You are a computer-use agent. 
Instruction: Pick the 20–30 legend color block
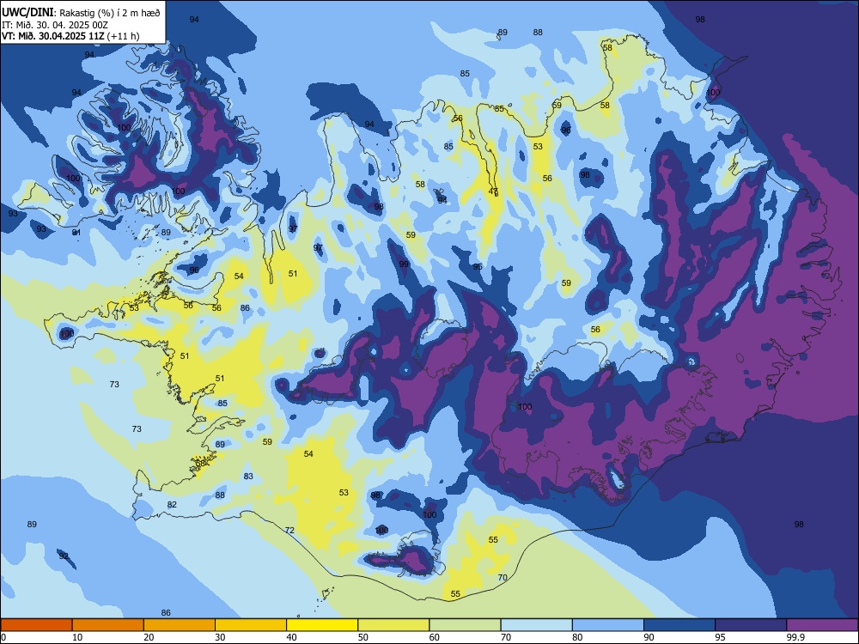pyautogui.click(x=180, y=625)
